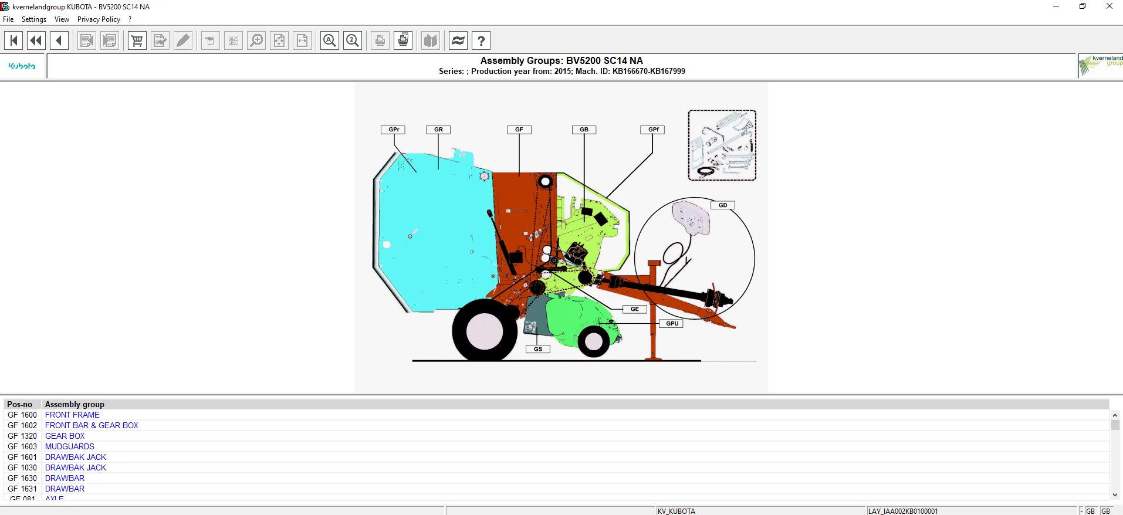1123x515 pixels.
Task: Click the Assembly group column header
Action: pos(75,404)
